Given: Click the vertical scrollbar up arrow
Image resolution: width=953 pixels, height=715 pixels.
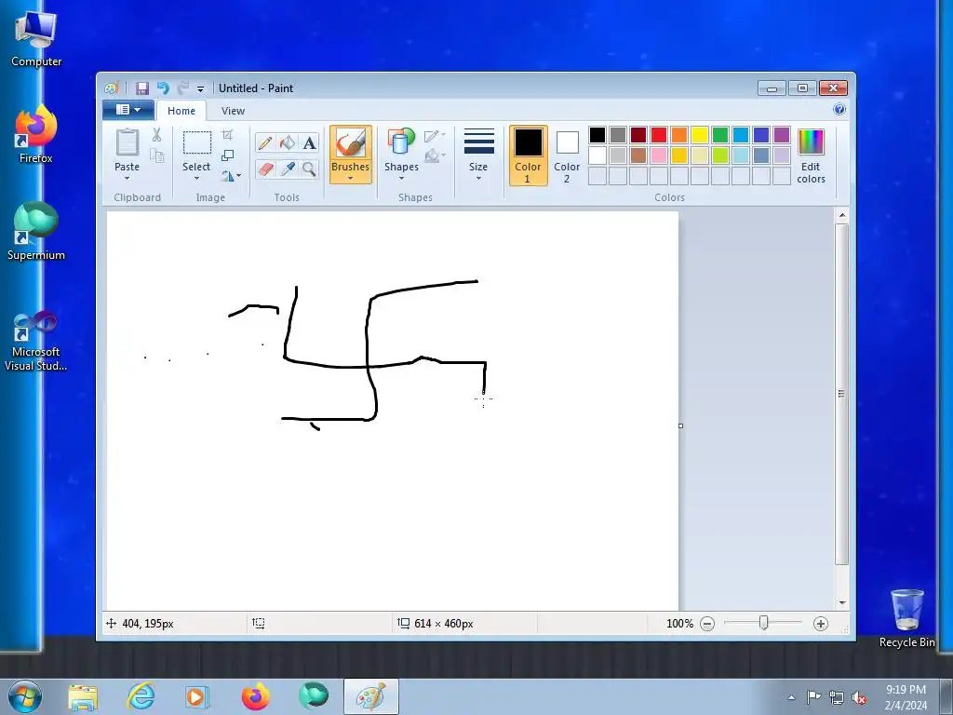Looking at the screenshot, I should tap(842, 215).
